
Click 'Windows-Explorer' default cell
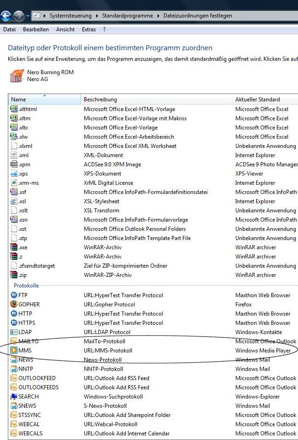click(x=257, y=397)
